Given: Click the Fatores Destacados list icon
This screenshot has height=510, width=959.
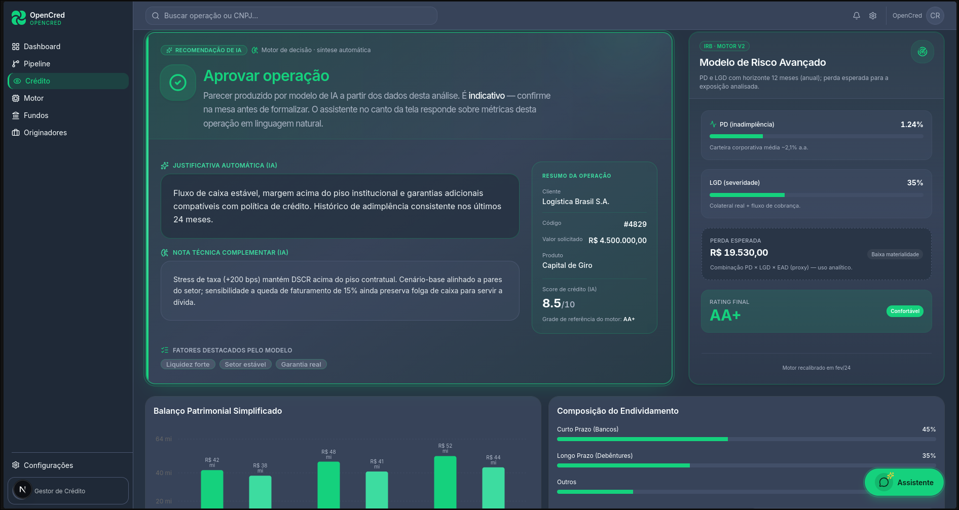Looking at the screenshot, I should tap(165, 350).
